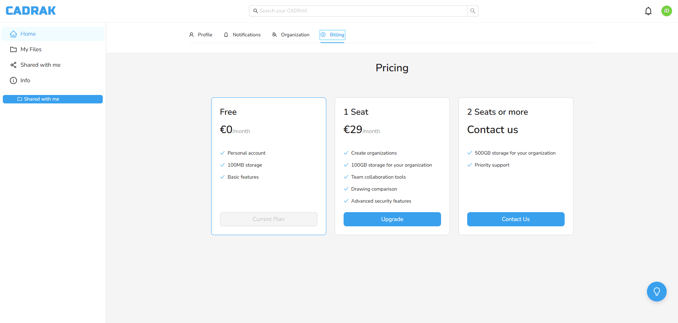Click the Billing payment icon
678x323 pixels.
[x=324, y=35]
